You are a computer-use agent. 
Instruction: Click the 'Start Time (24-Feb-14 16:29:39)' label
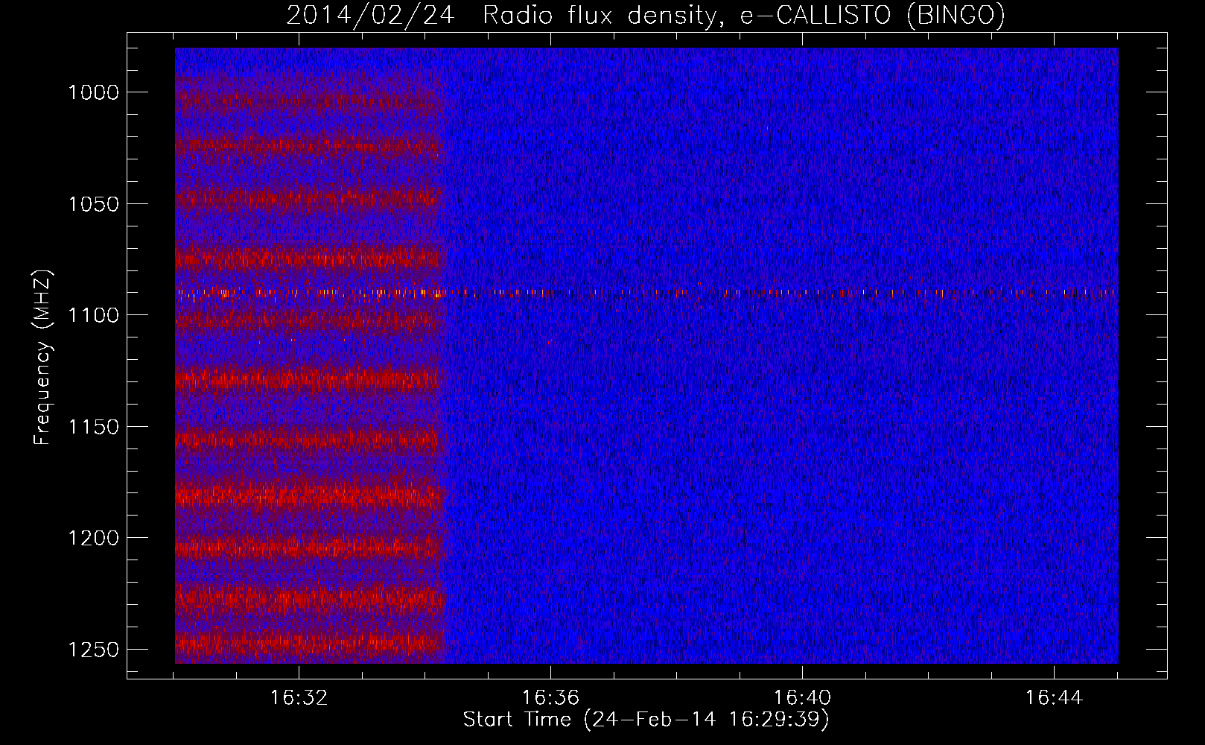click(646, 720)
